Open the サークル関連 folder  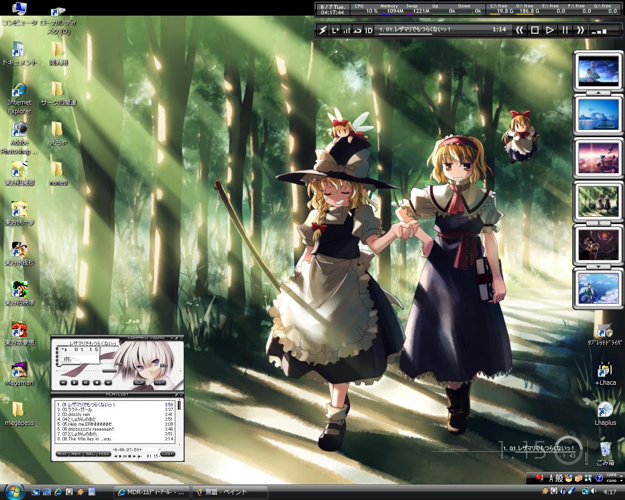pyautogui.click(x=58, y=94)
